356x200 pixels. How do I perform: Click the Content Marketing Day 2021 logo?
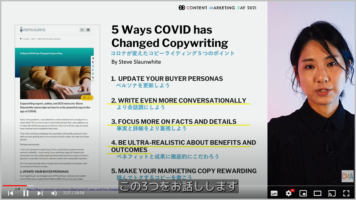tap(217, 7)
